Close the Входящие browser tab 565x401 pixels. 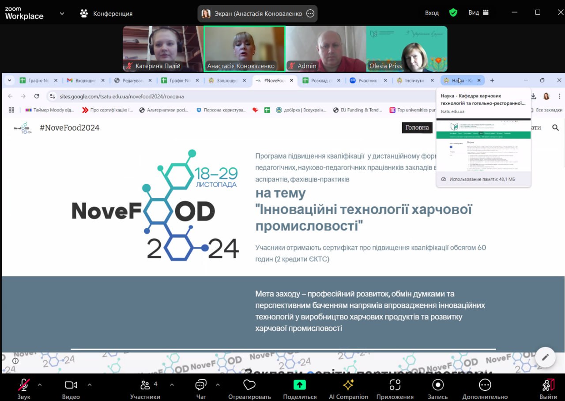[x=103, y=80]
